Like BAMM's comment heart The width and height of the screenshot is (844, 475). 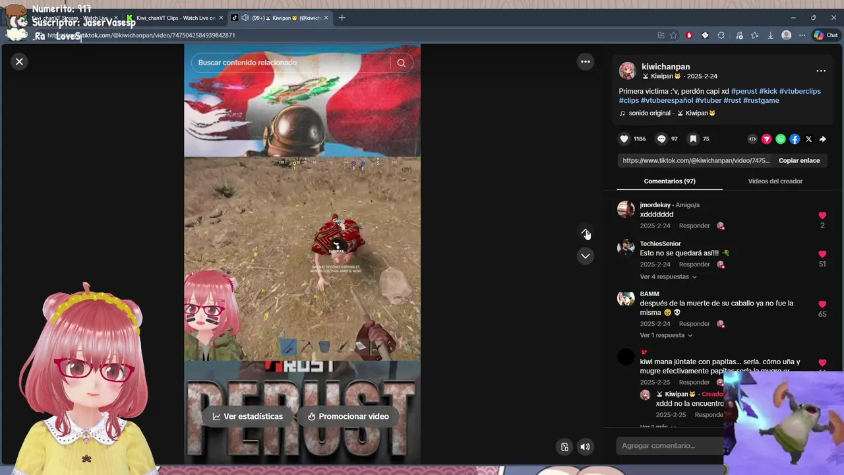[x=822, y=304]
